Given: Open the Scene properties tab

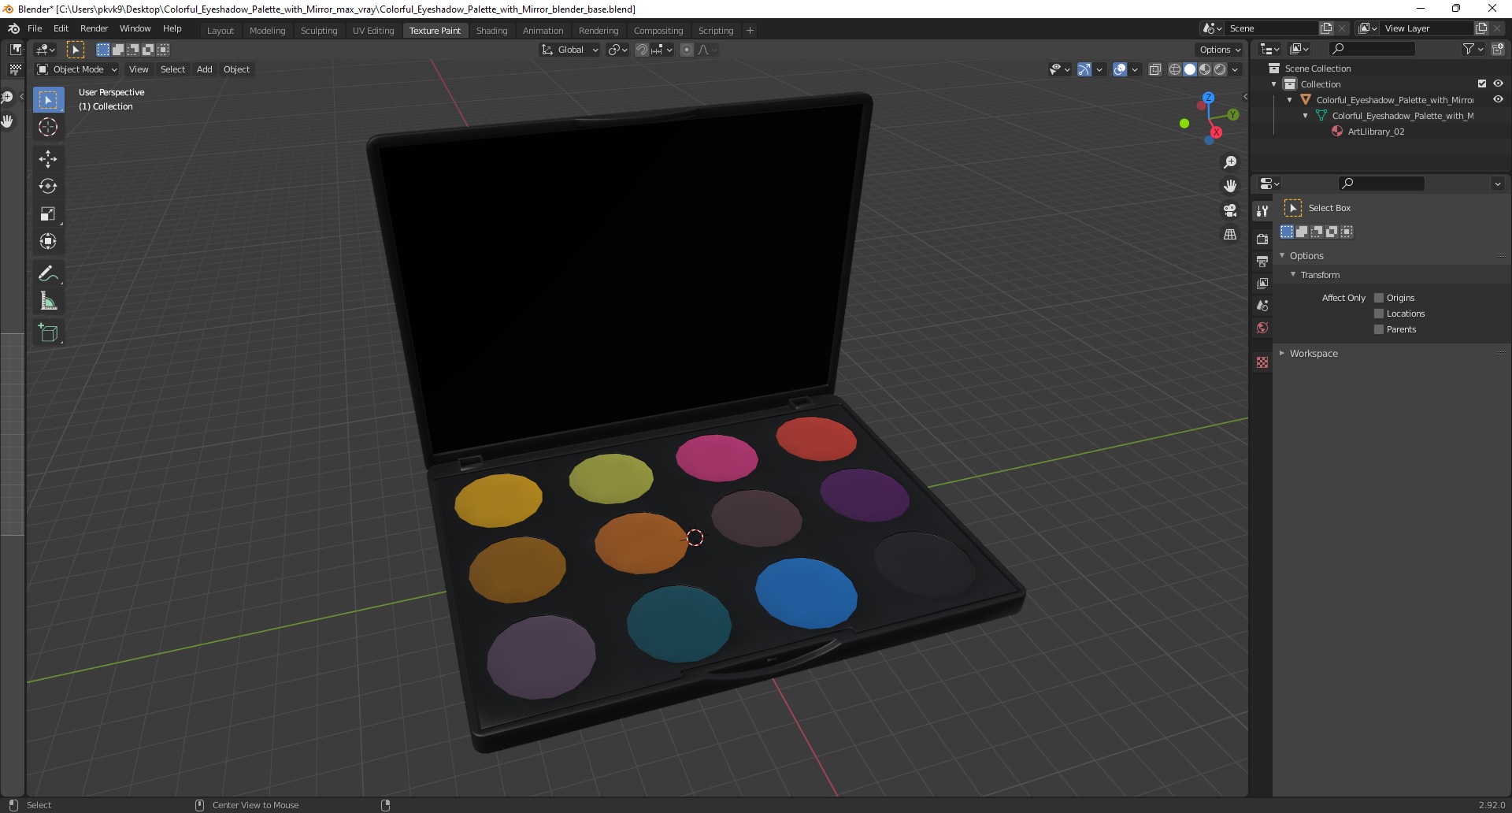Looking at the screenshot, I should [x=1262, y=305].
